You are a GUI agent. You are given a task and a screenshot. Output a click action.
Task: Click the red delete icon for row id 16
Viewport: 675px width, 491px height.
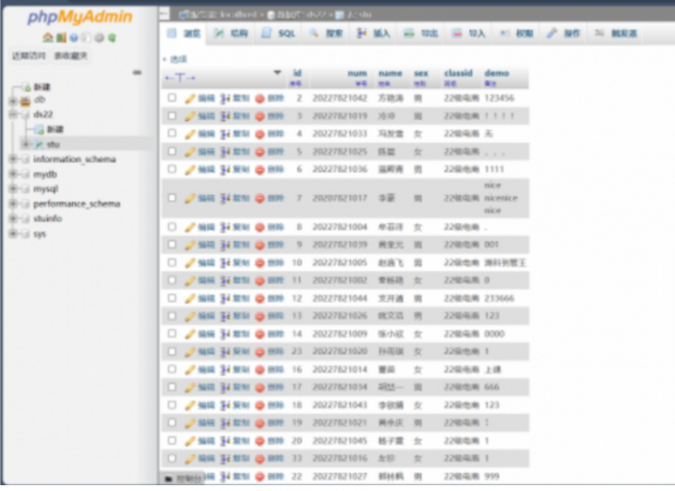pos(260,370)
